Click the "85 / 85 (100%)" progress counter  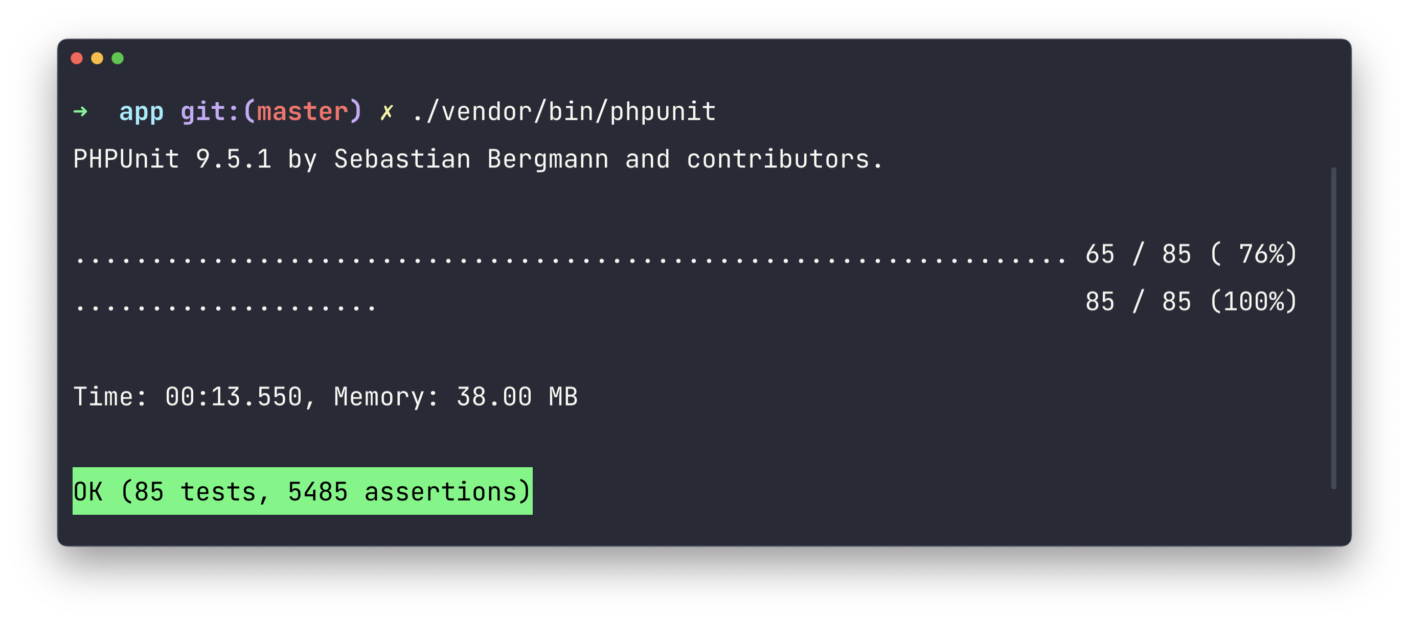[1191, 302]
